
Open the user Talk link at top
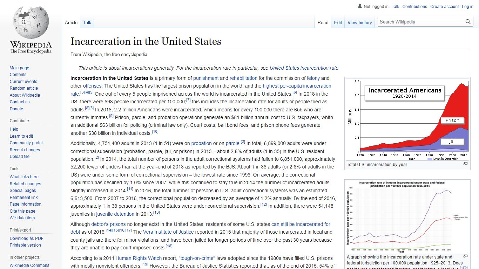396,7
